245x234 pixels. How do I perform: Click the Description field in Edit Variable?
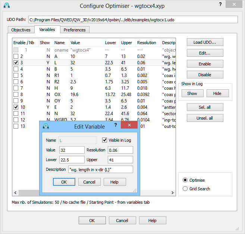(101, 169)
